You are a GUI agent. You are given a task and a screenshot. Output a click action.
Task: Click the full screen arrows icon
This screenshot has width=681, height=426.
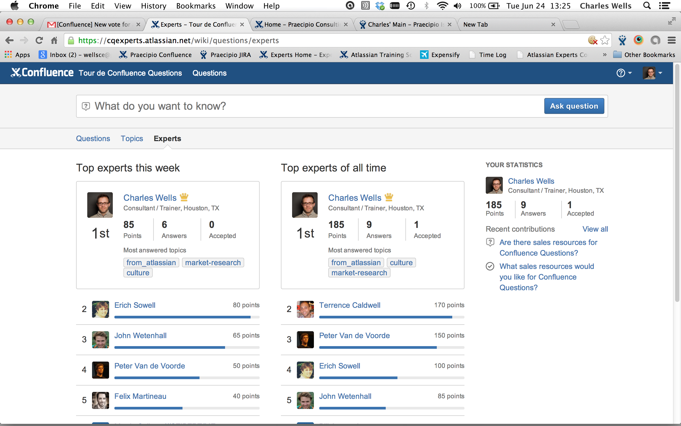[672, 21]
